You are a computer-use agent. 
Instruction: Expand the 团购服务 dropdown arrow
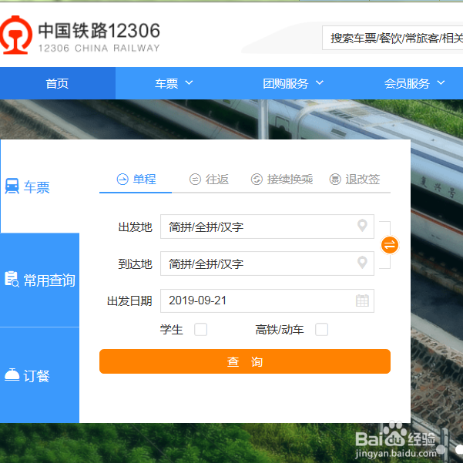(320, 82)
